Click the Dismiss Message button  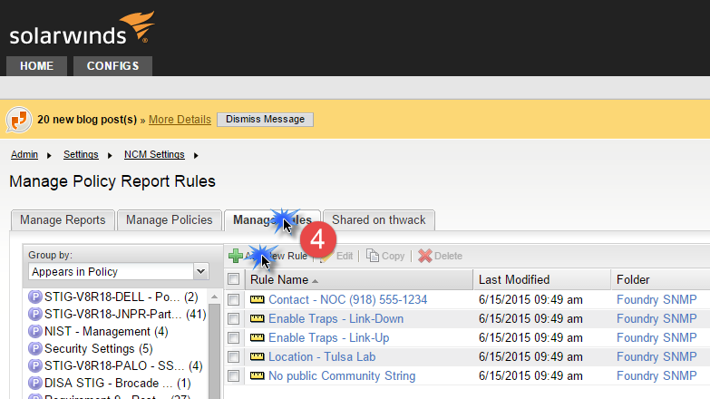(x=266, y=120)
